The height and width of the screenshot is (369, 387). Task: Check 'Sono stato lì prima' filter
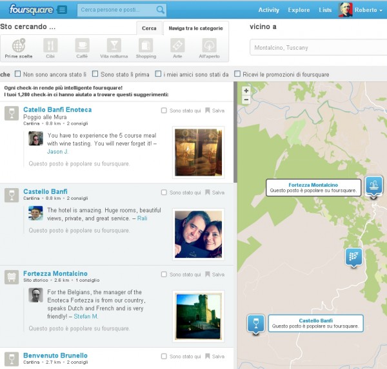95,74
